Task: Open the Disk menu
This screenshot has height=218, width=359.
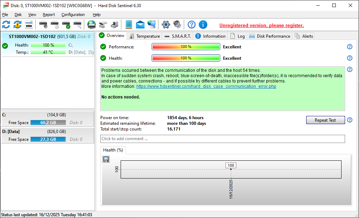Action: click(x=18, y=15)
